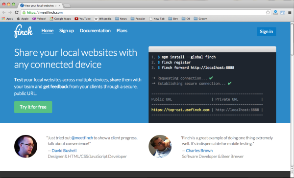
Task: Open the Apple bookmark
Action: pyautogui.click(x=23, y=19)
